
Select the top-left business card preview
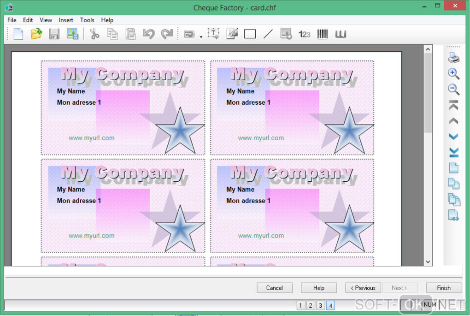click(123, 108)
